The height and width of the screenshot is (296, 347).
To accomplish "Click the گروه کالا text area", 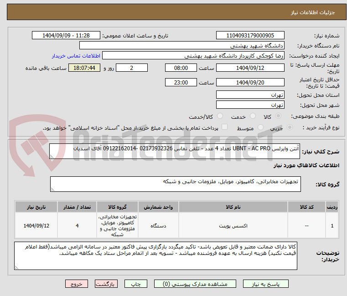I will (175, 185).
